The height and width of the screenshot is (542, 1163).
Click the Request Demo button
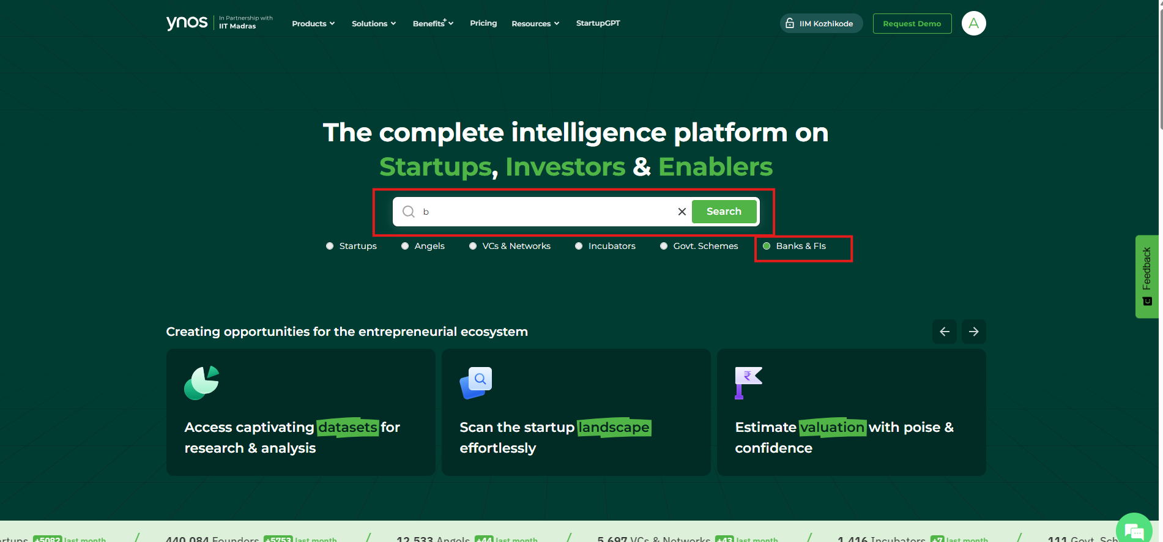[x=912, y=24]
